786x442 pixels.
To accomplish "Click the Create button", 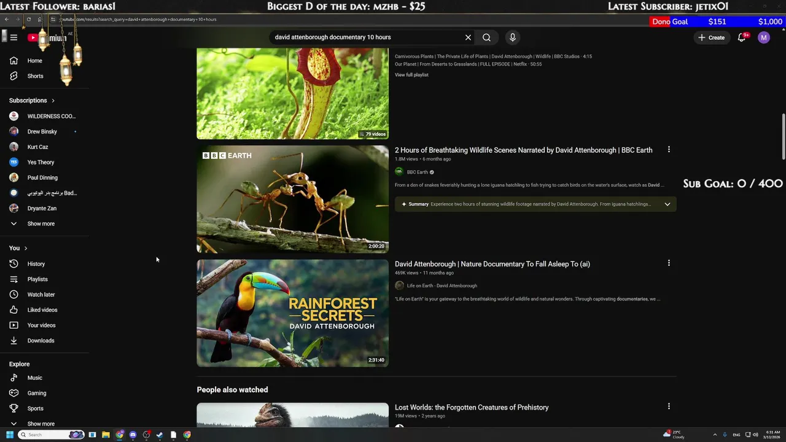I will (711, 37).
